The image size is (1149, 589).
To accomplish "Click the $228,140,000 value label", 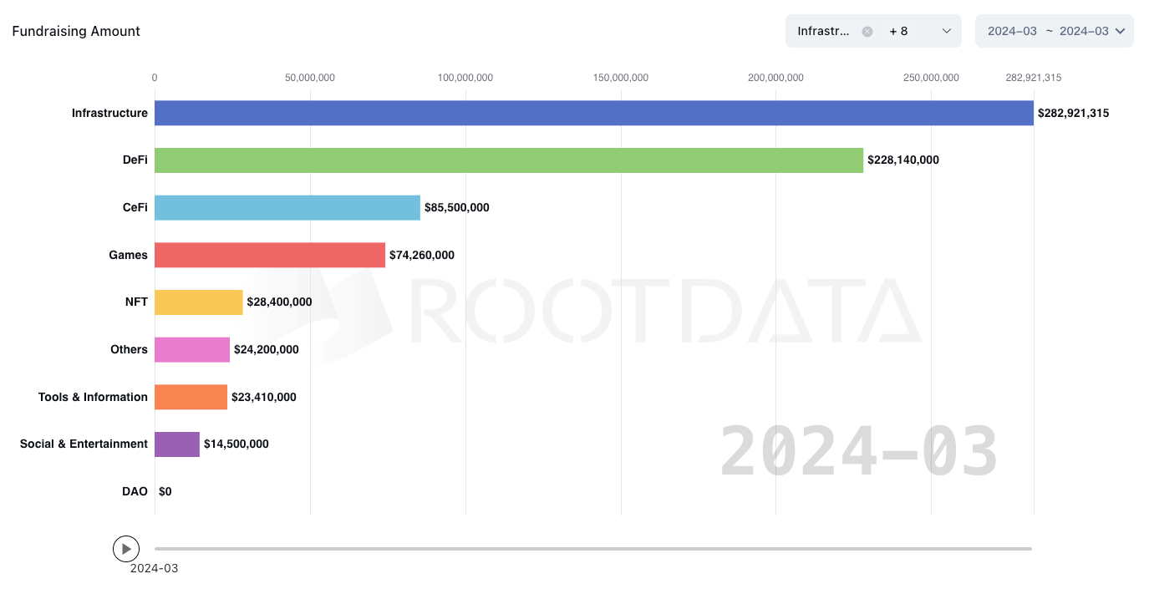I will click(903, 160).
